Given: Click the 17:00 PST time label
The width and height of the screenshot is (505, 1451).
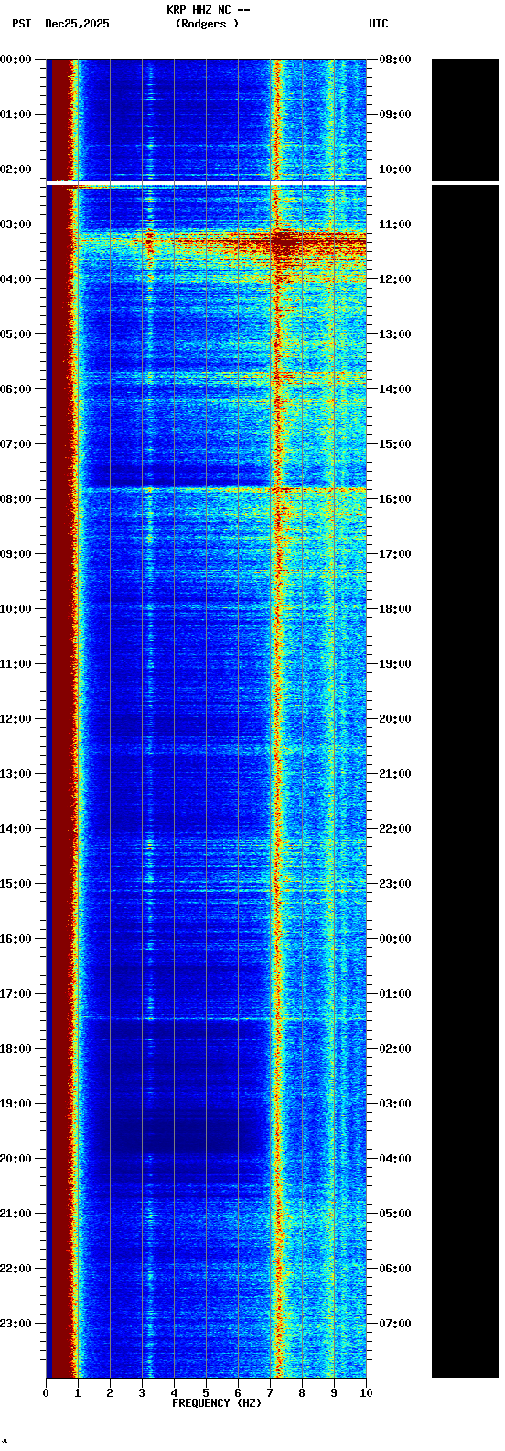Looking at the screenshot, I should tap(16, 994).
